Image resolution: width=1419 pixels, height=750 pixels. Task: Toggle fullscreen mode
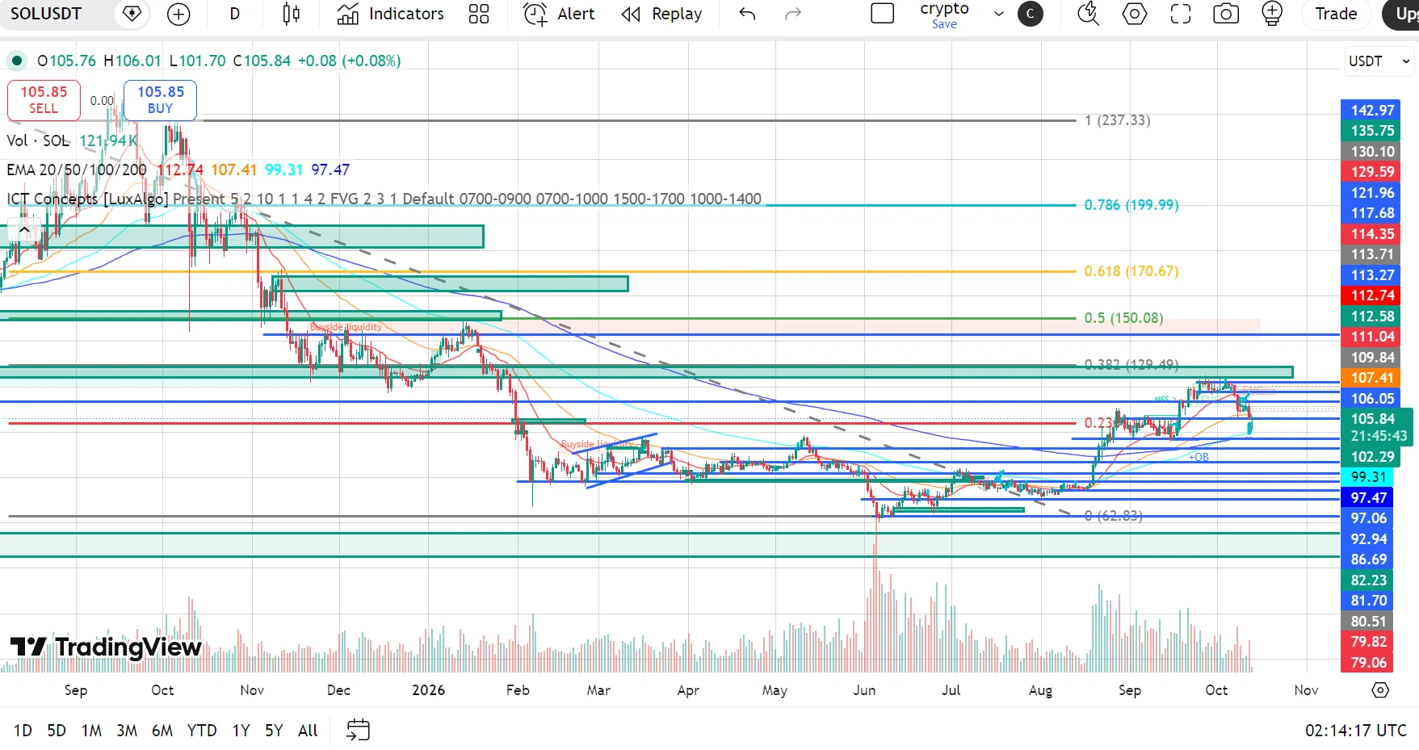pos(1181,14)
